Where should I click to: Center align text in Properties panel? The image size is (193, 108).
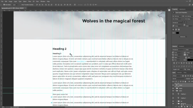click(x=176, y=29)
